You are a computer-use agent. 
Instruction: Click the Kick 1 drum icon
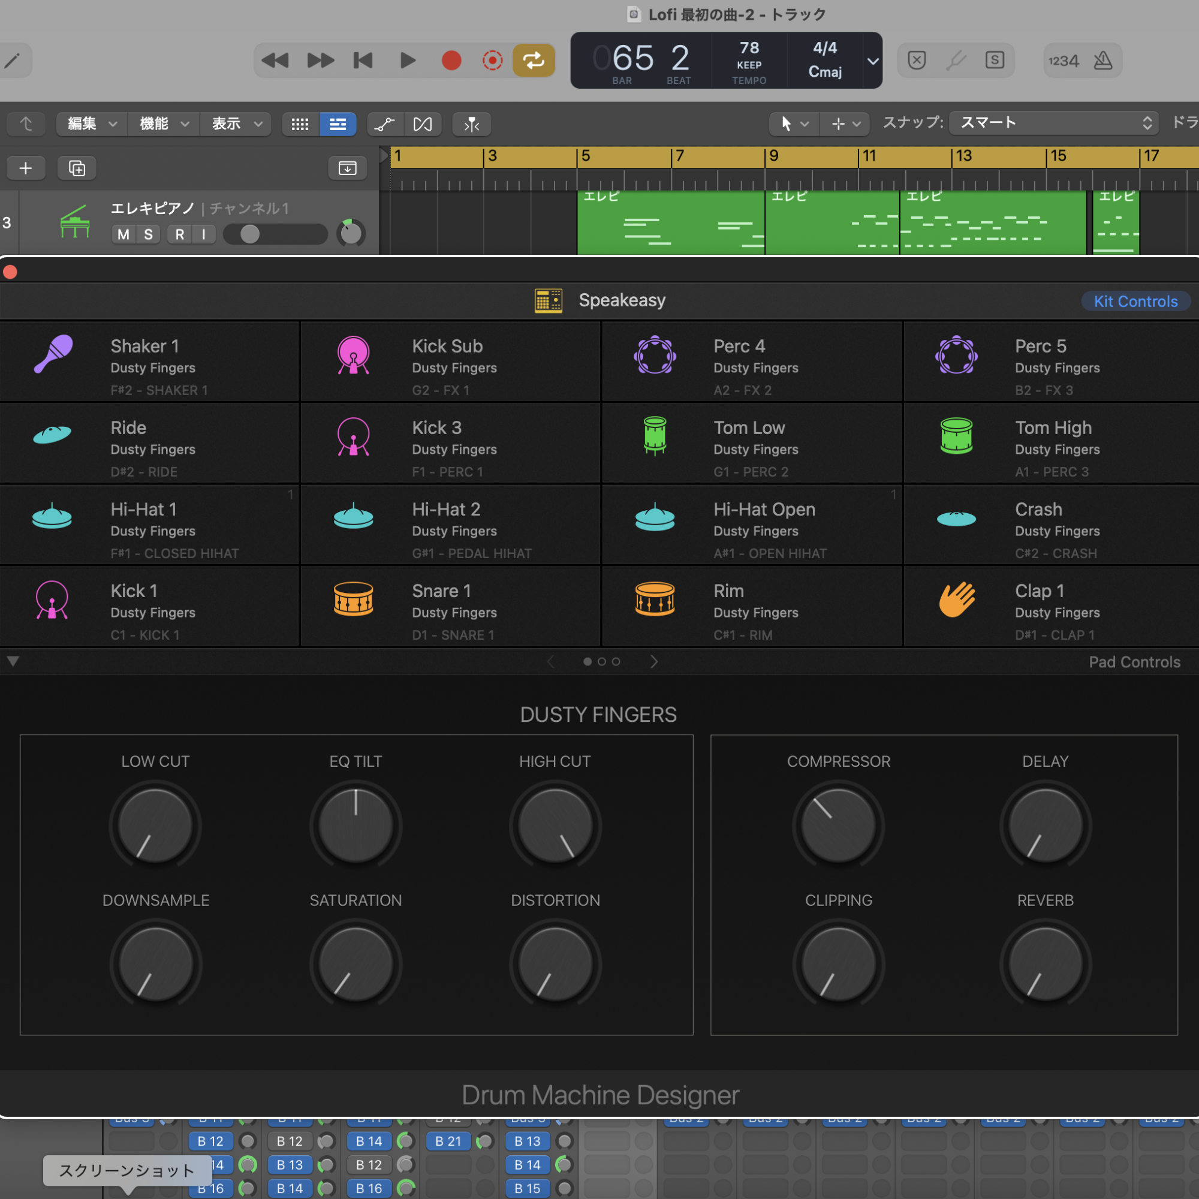(x=52, y=599)
